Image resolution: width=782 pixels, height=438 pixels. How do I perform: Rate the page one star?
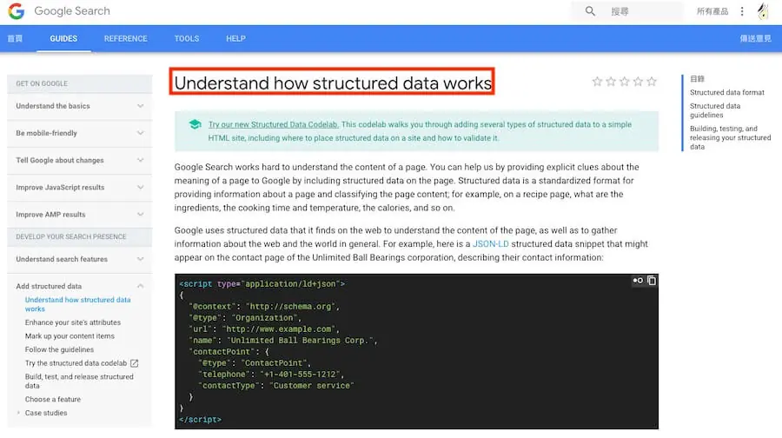[597, 82]
